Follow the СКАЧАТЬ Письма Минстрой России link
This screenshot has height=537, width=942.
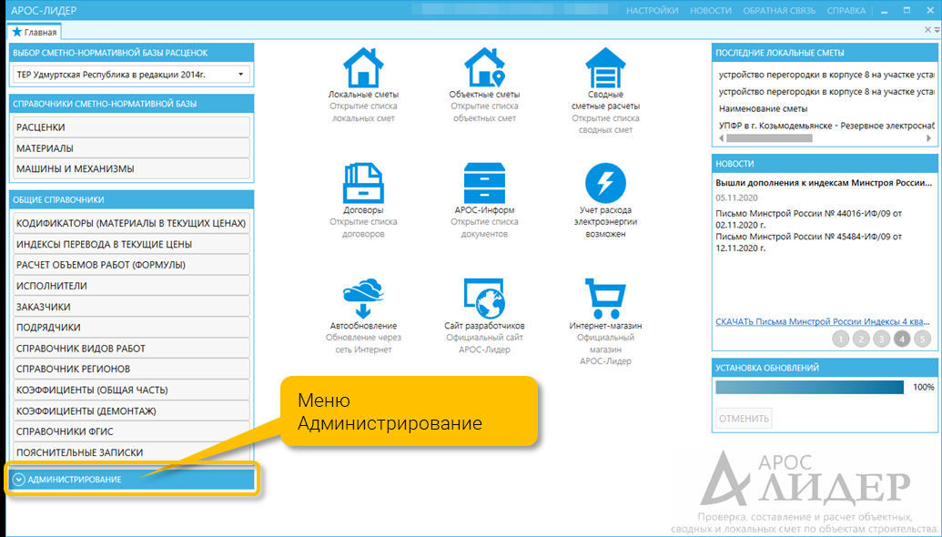point(823,321)
